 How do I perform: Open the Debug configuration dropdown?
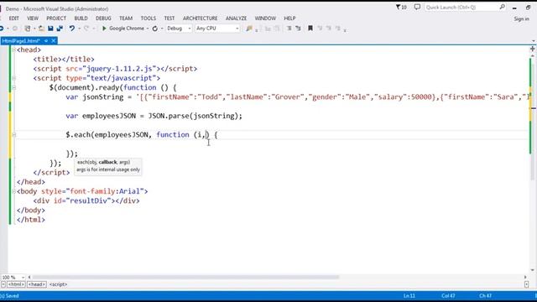point(179,29)
